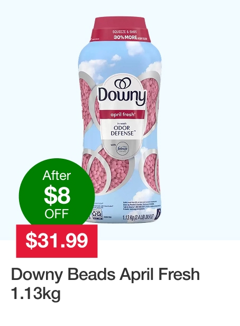Click the ODOR DEFENSE label text
The height and width of the screenshot is (326, 240).
[123, 130]
